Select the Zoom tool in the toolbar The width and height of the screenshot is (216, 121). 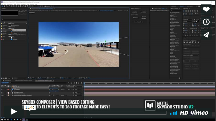pyautogui.click(x=7, y=6)
